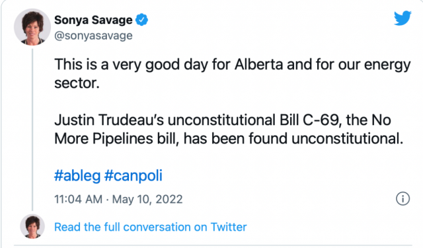Click the word 'Alberta' in the tweet

[259, 65]
